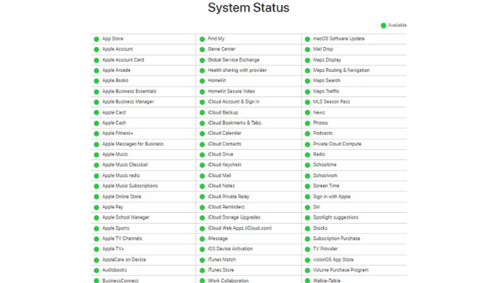Click the status dot beside iMessage
This screenshot has width=503, height=283.
tap(202, 239)
